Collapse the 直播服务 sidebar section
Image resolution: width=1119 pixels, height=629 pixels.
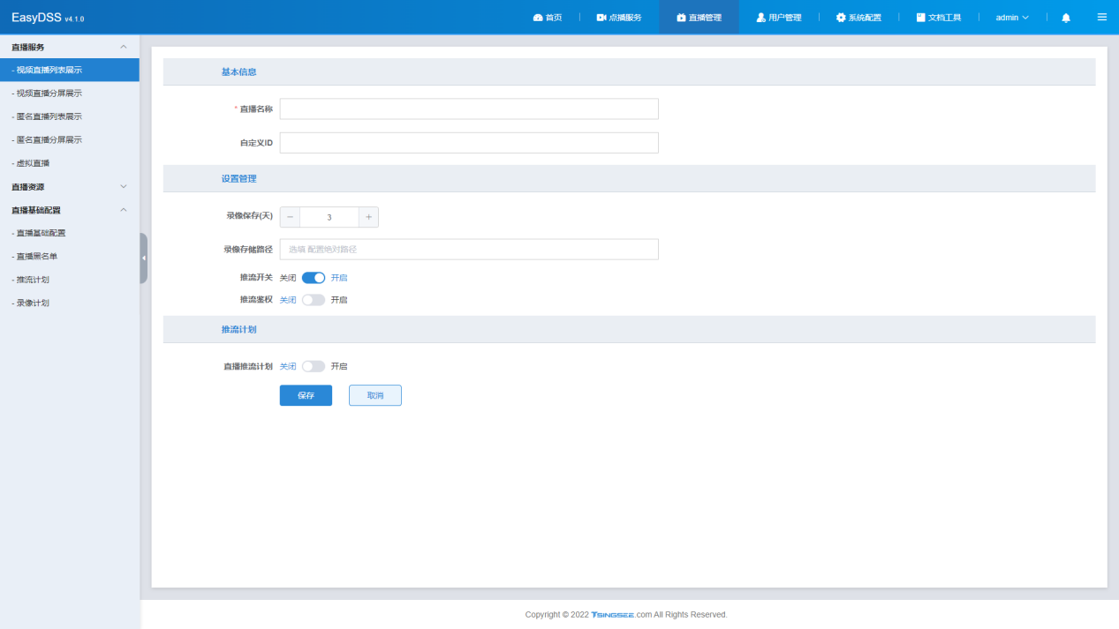click(123, 47)
